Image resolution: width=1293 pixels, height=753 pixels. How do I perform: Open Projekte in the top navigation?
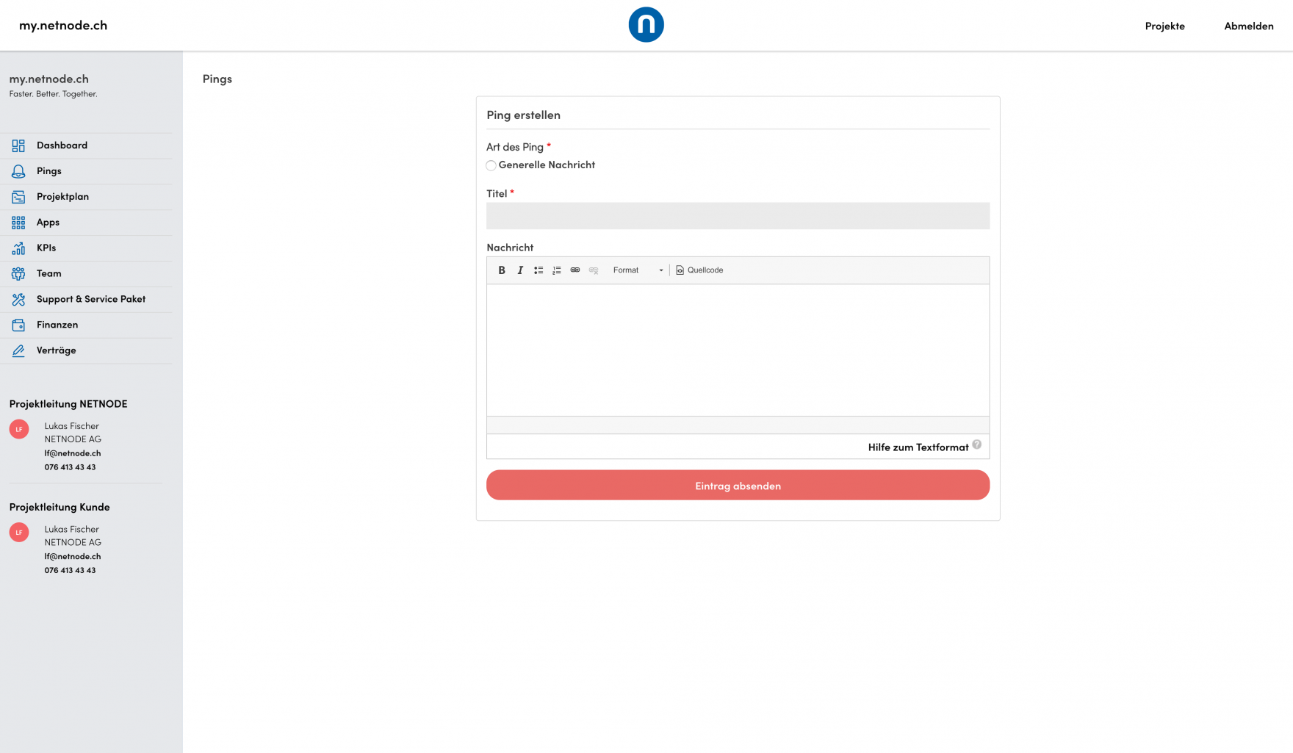tap(1164, 26)
